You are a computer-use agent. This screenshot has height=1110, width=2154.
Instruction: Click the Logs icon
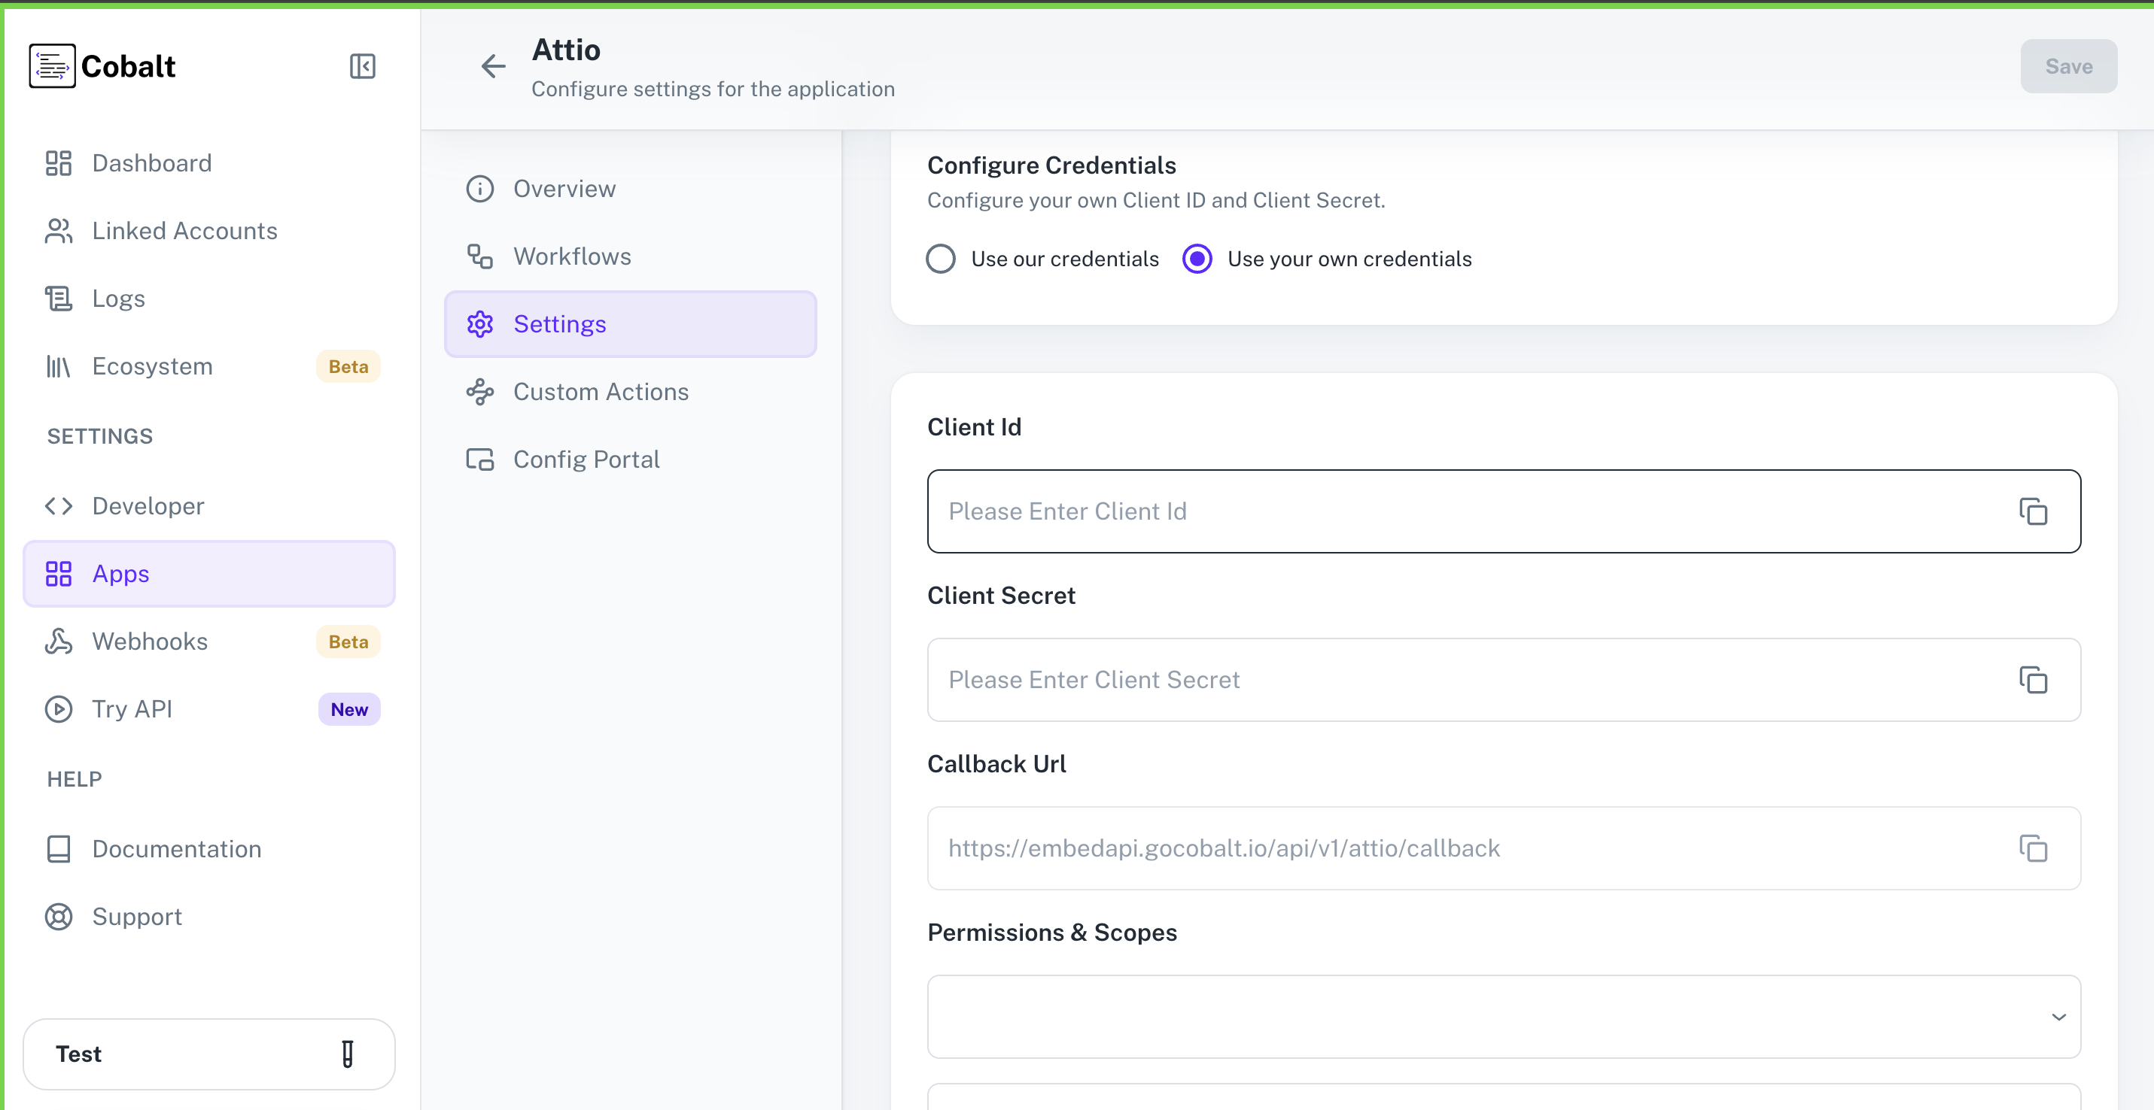pyautogui.click(x=57, y=298)
